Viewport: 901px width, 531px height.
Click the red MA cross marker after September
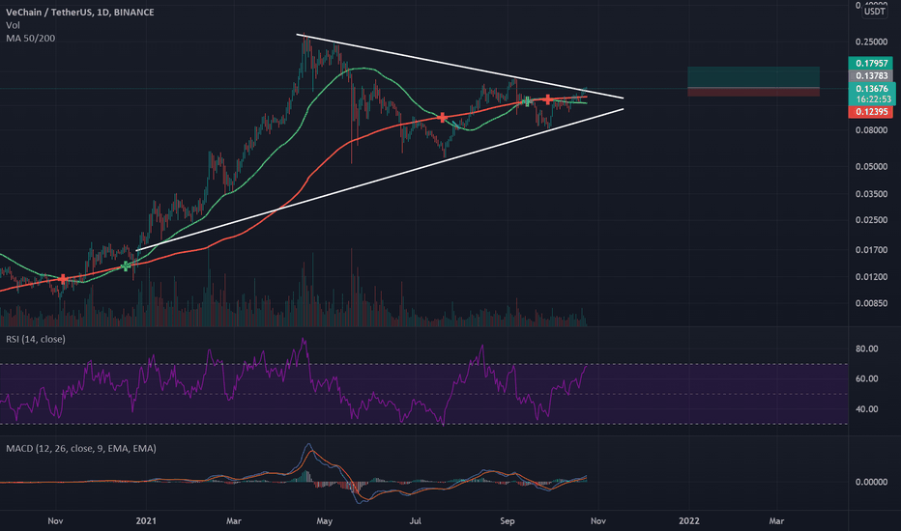[x=549, y=99]
